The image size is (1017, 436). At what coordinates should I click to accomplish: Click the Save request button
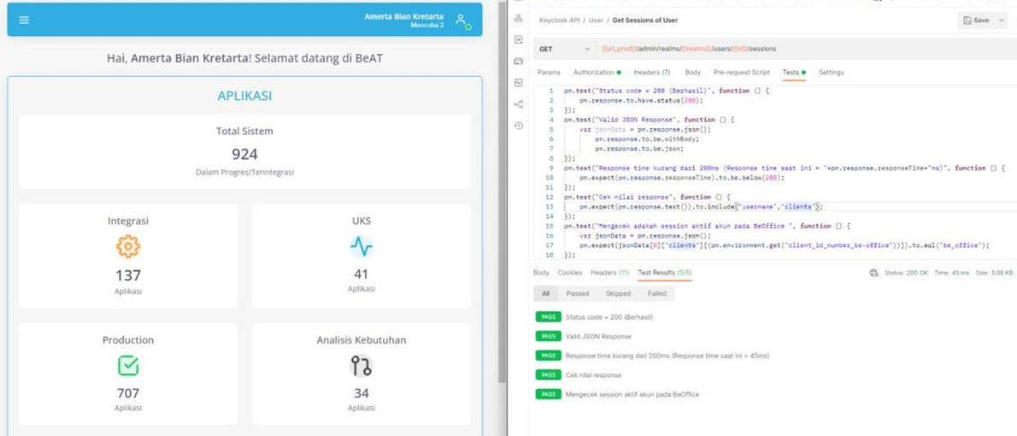click(x=975, y=20)
